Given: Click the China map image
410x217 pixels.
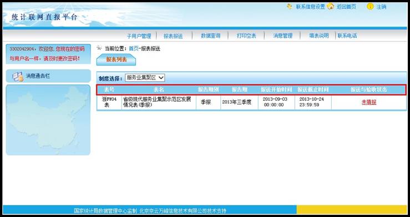Looking at the screenshot, I should [48, 120].
